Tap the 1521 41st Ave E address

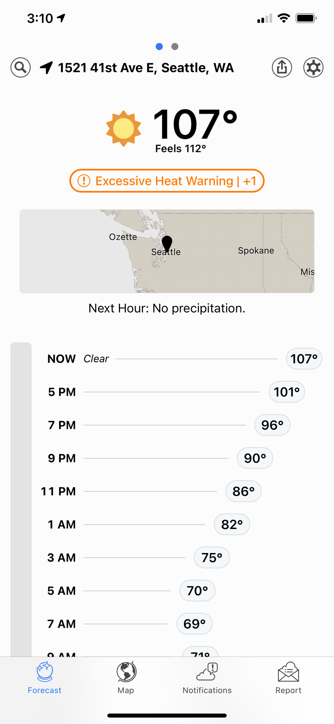[x=146, y=68]
